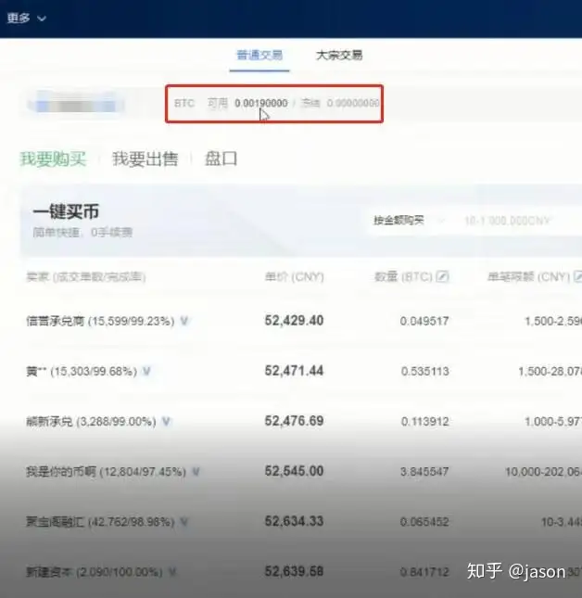Image resolution: width=582 pixels, height=598 pixels.
Task: Click V badge on the 3,288/99.00% seller
Action: [x=166, y=422]
